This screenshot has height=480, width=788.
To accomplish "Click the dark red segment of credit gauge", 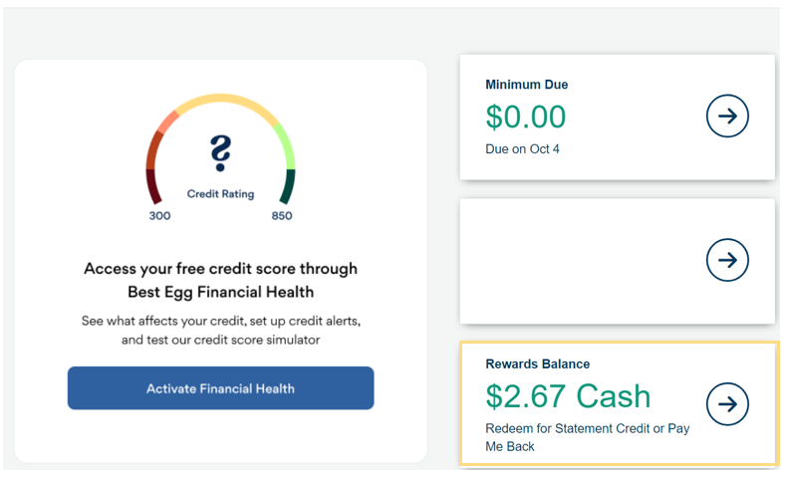I will tap(153, 186).
